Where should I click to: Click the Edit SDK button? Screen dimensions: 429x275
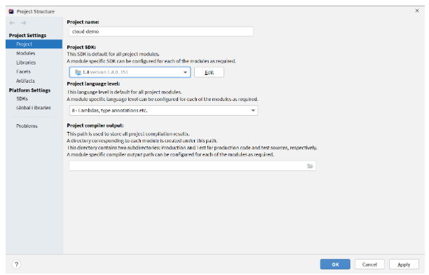point(209,72)
